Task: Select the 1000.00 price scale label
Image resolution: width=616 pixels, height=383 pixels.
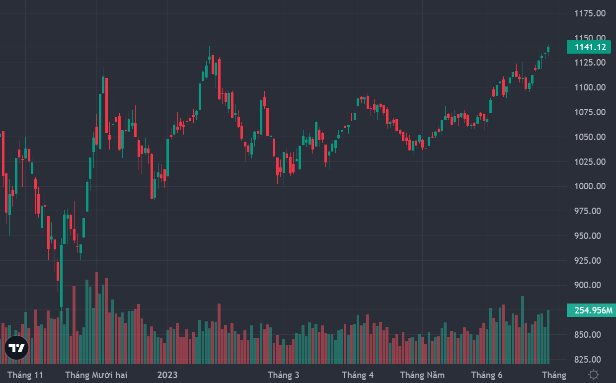Action: click(590, 186)
